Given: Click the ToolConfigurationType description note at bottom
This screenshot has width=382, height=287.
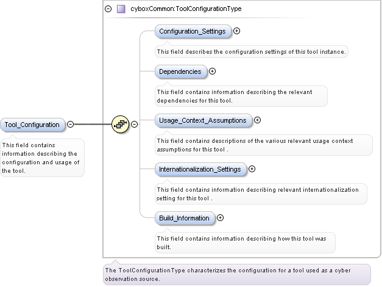Looking at the screenshot, I should [236, 274].
